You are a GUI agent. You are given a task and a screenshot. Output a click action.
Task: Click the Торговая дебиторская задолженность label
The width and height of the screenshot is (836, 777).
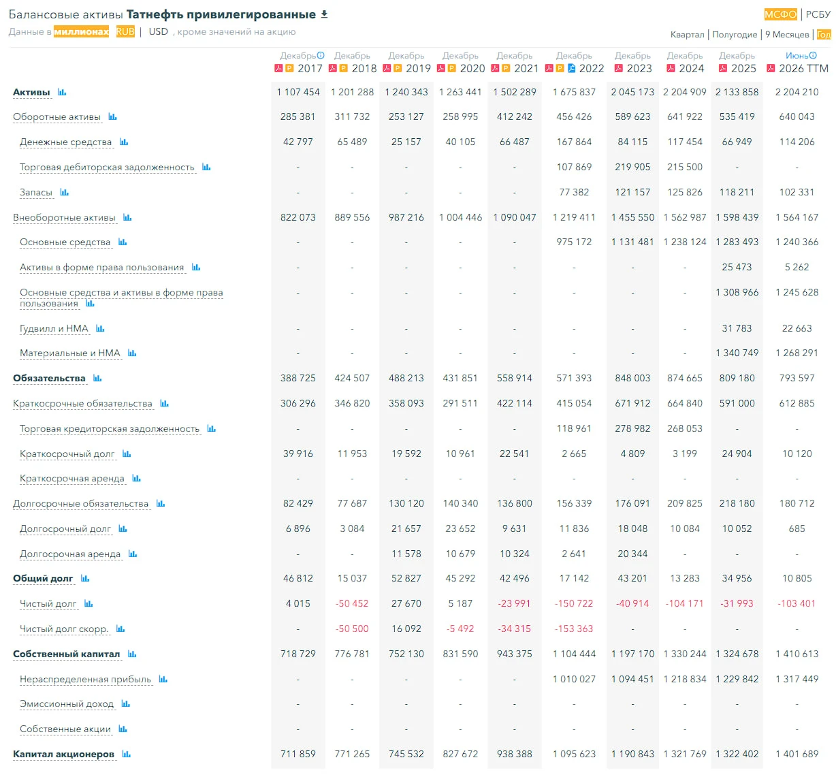point(107,167)
